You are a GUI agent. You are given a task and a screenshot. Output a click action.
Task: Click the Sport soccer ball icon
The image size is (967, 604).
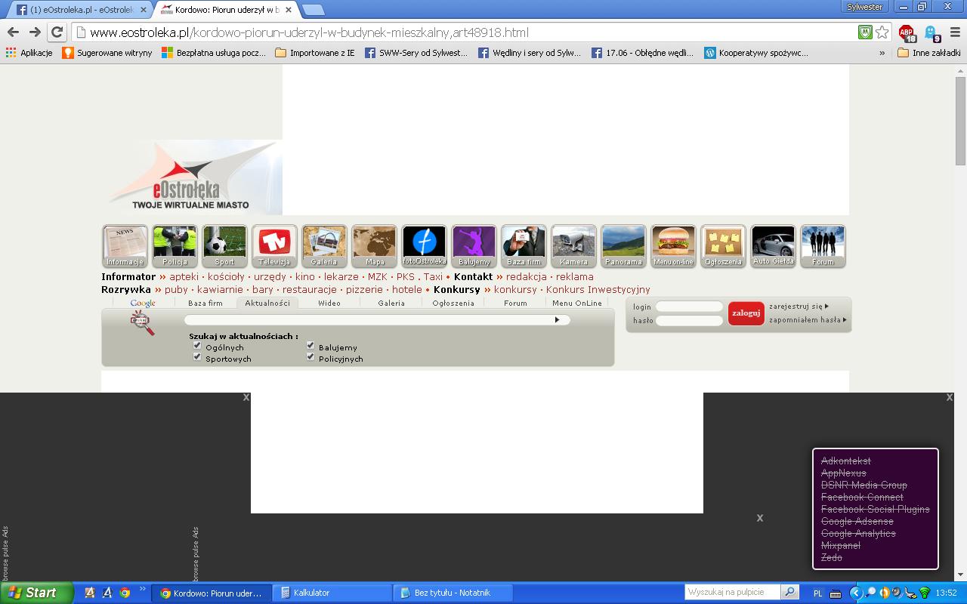[224, 245]
